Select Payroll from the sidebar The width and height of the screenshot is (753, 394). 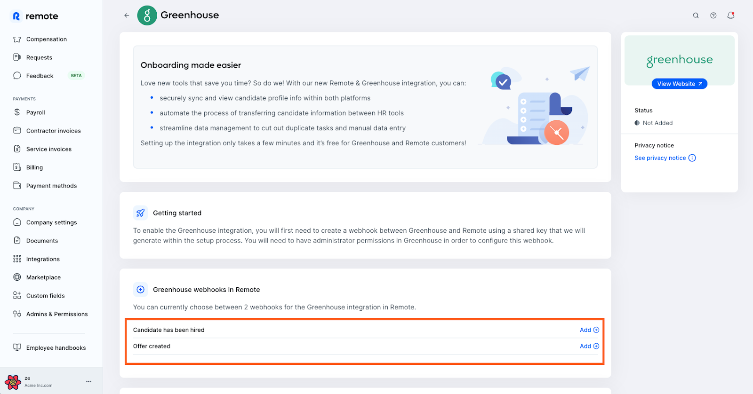click(x=36, y=112)
